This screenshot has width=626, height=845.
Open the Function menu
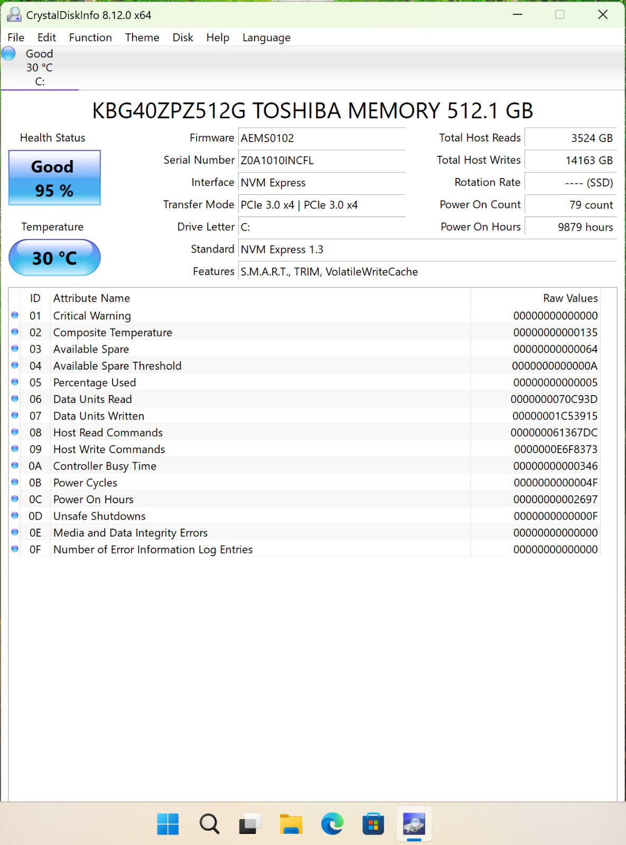(90, 37)
